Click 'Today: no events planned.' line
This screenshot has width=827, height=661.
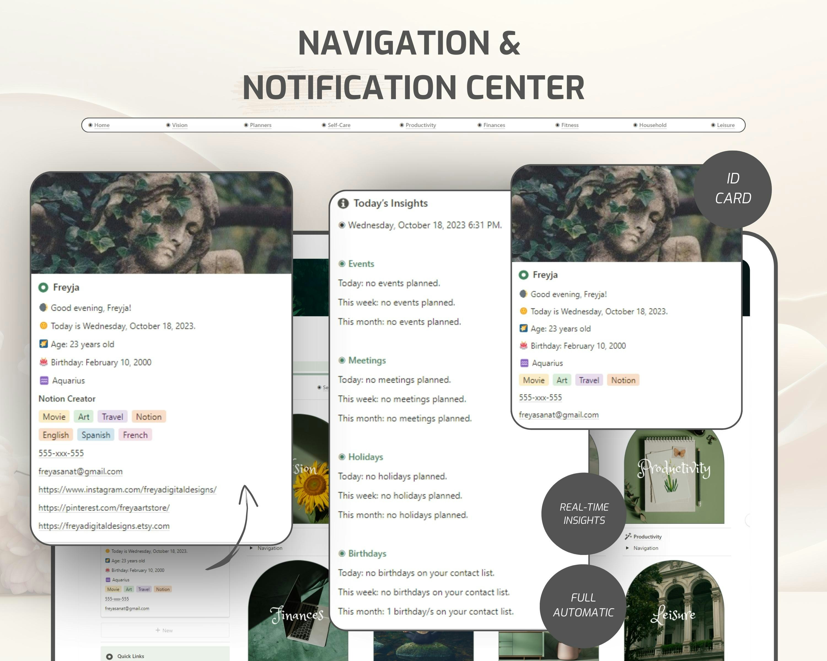[x=389, y=283]
